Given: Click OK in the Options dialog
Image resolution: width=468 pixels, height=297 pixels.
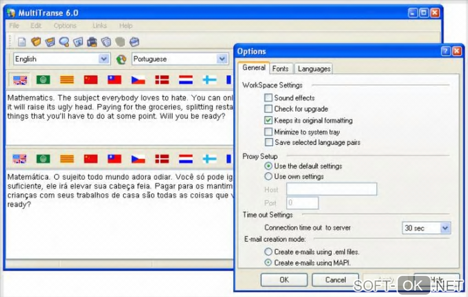Looking at the screenshot, I should (x=284, y=280).
